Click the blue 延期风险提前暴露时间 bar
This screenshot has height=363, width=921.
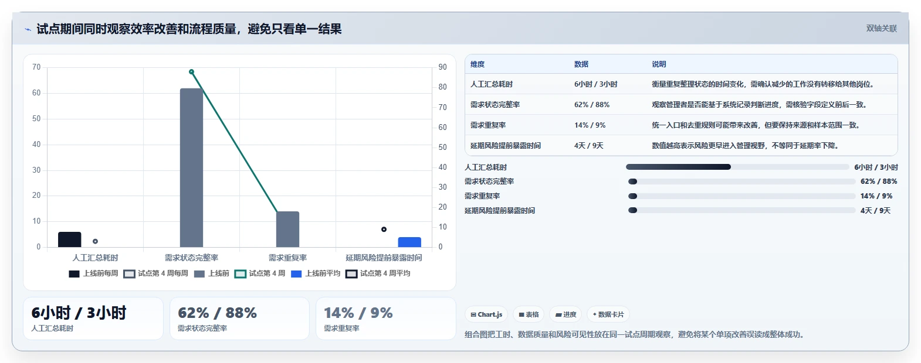tap(409, 242)
